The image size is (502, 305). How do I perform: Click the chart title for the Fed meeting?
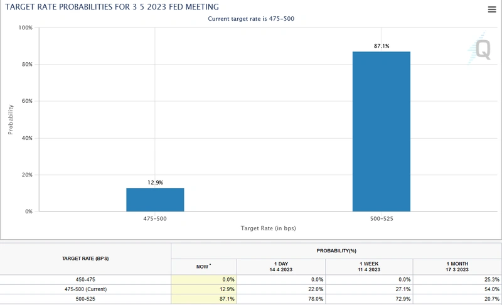click(112, 7)
